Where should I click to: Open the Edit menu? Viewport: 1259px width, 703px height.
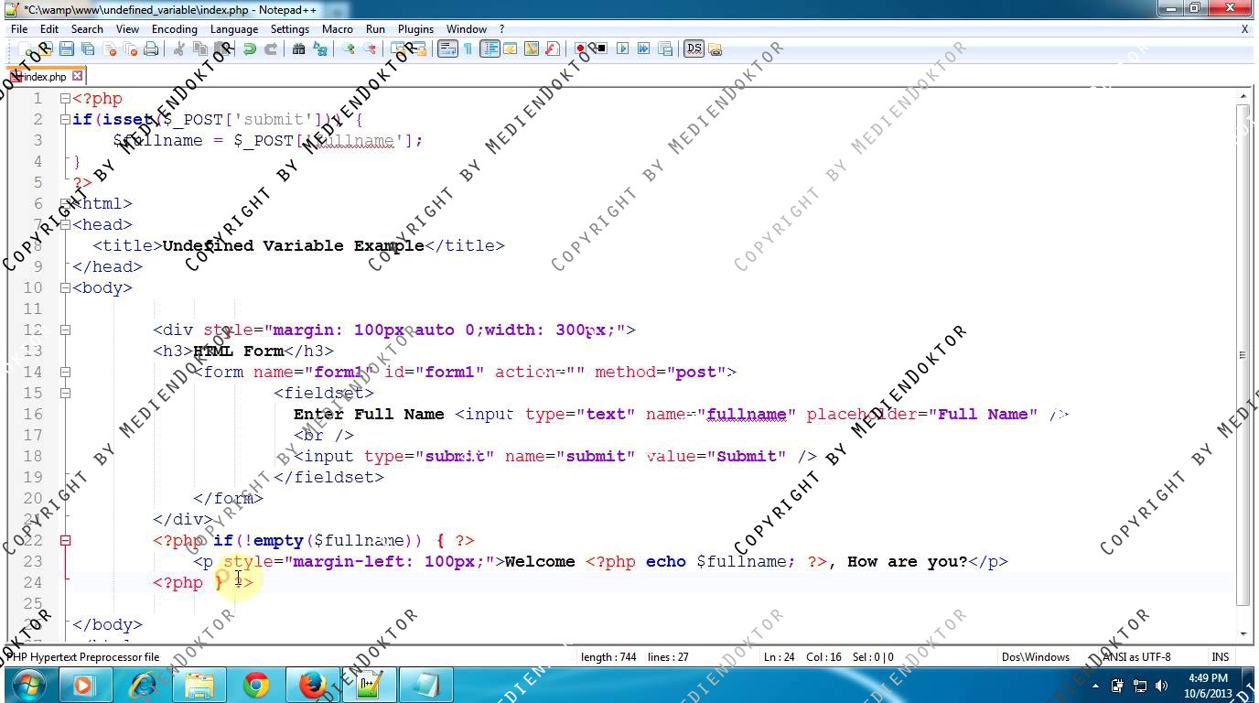point(49,28)
